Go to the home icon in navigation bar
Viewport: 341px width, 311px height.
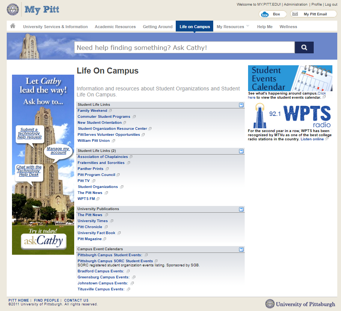[13, 26]
